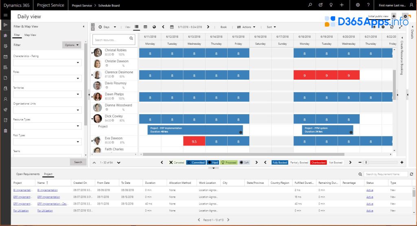
Task: Open Characteristics - Rating dropdown
Action: [47, 63]
